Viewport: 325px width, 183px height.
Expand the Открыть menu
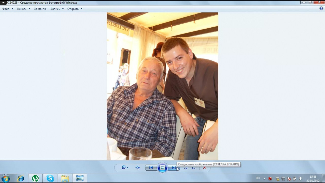click(75, 9)
